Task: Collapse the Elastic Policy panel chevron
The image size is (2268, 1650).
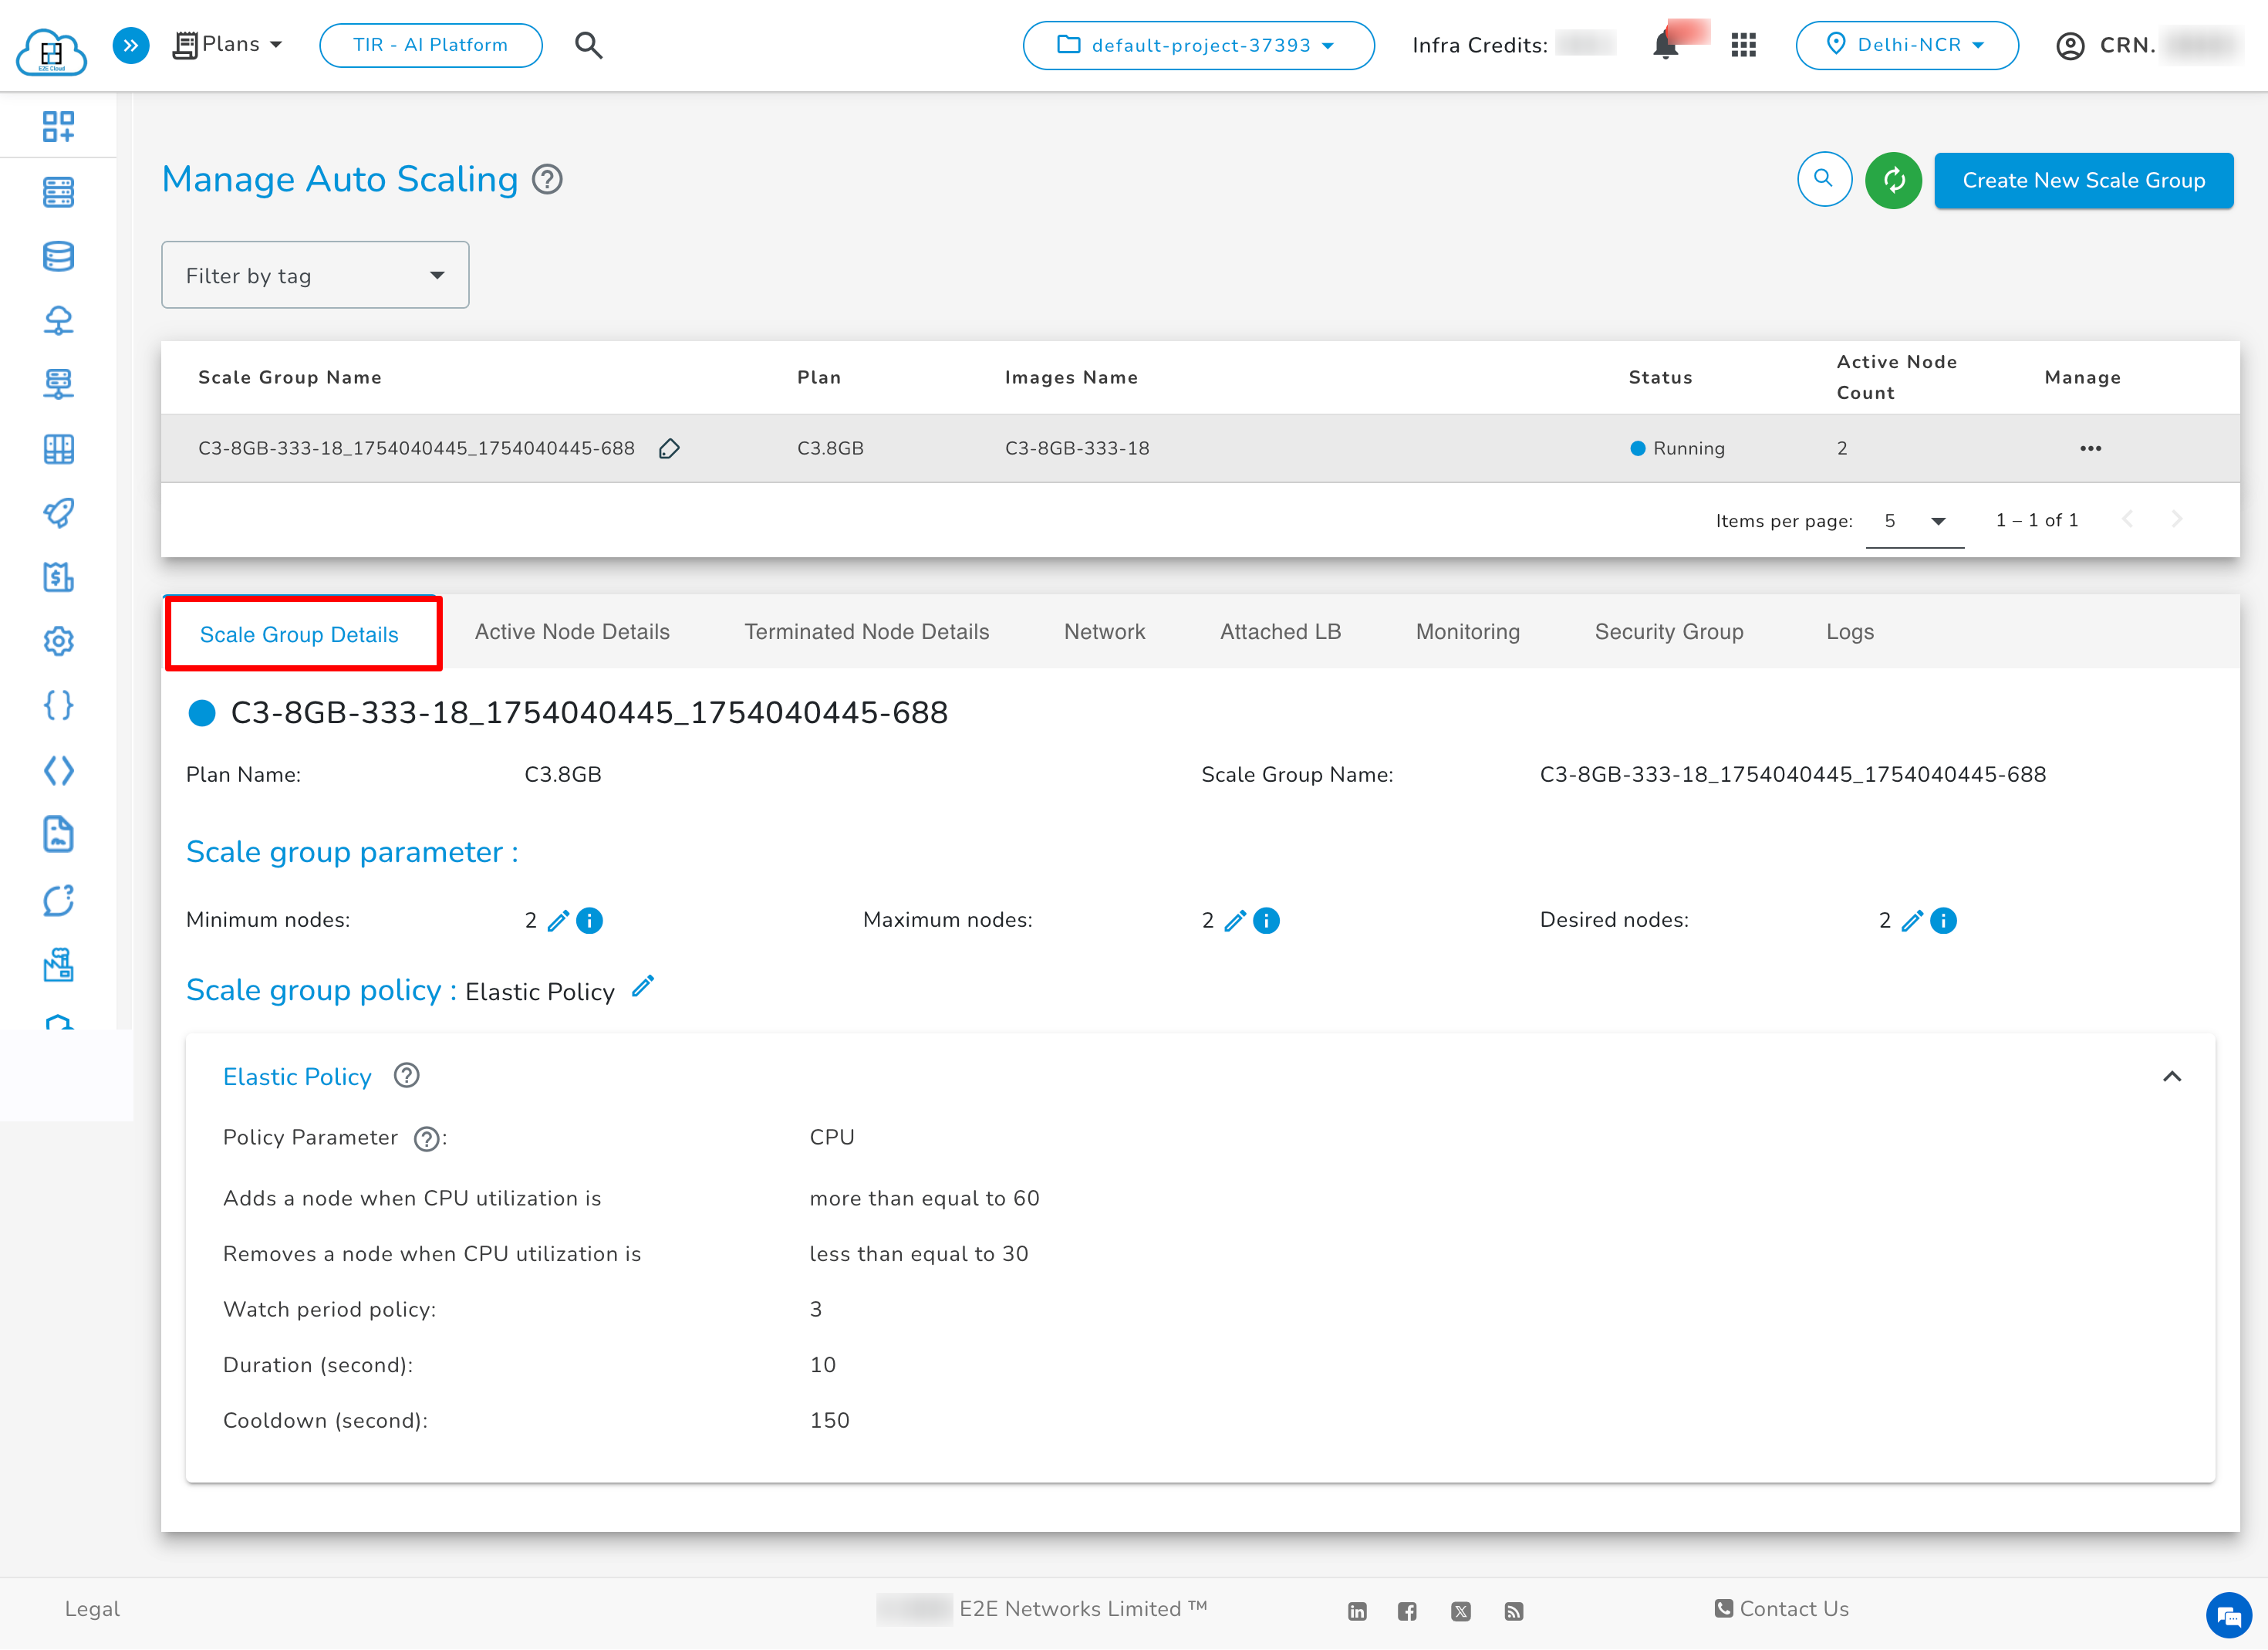Action: click(x=2171, y=1077)
